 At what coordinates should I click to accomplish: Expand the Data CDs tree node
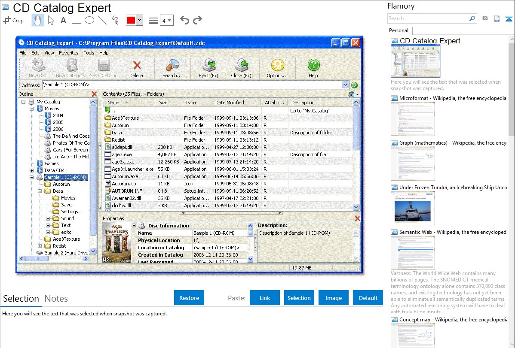point(31,170)
